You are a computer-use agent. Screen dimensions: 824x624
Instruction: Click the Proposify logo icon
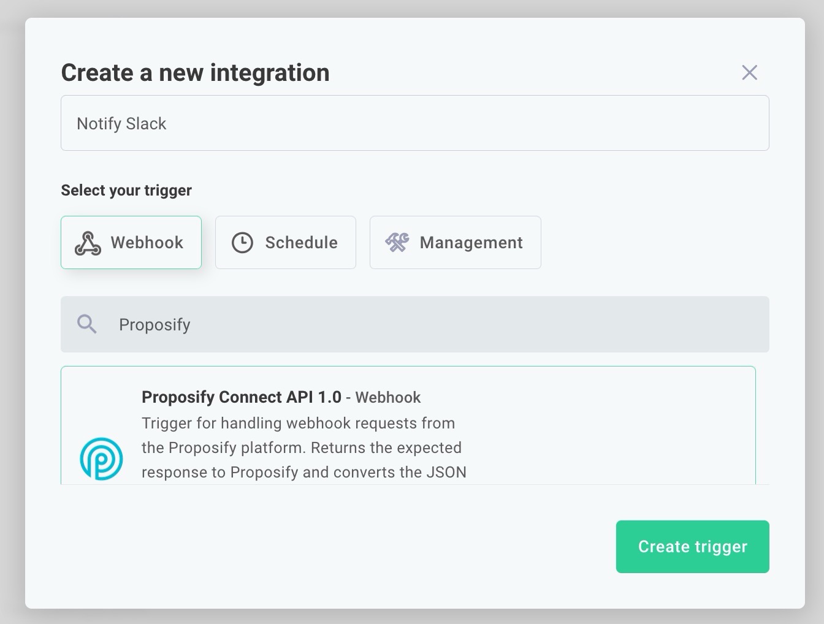pos(101,458)
